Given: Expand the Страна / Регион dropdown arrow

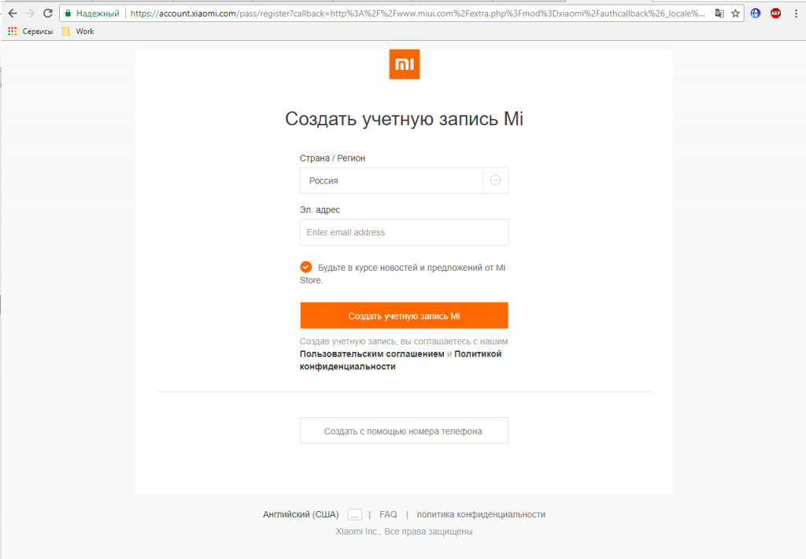Looking at the screenshot, I should pyautogui.click(x=495, y=180).
